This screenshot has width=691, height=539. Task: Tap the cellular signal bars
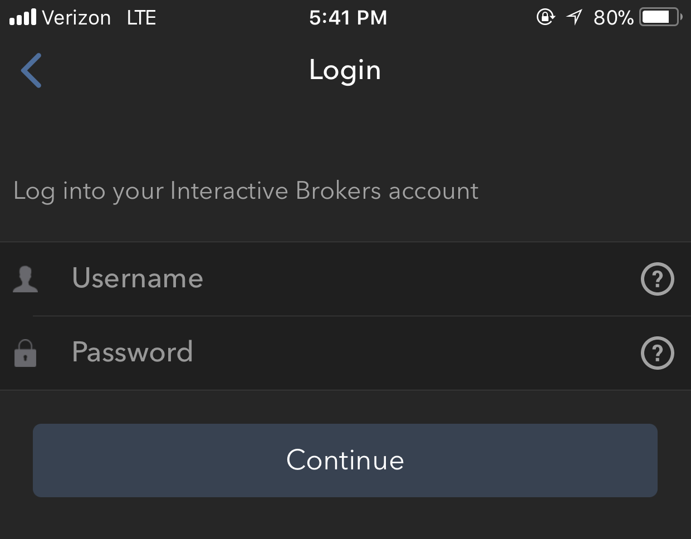tap(23, 17)
